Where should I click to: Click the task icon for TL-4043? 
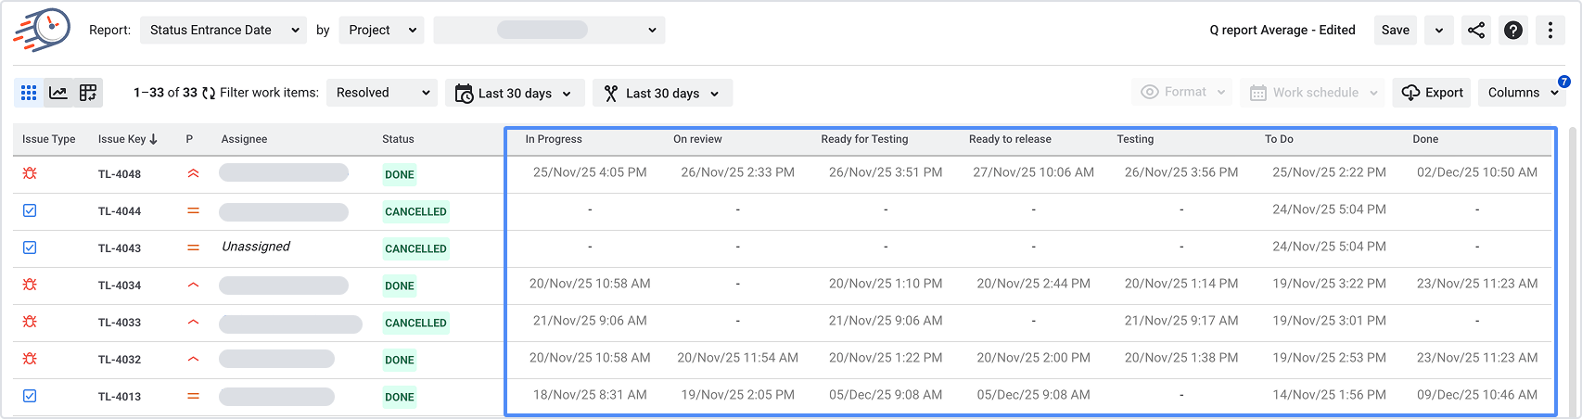pyautogui.click(x=30, y=248)
